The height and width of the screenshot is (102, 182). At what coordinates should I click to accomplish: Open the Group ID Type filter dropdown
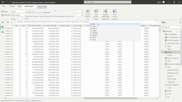pos(84,26)
